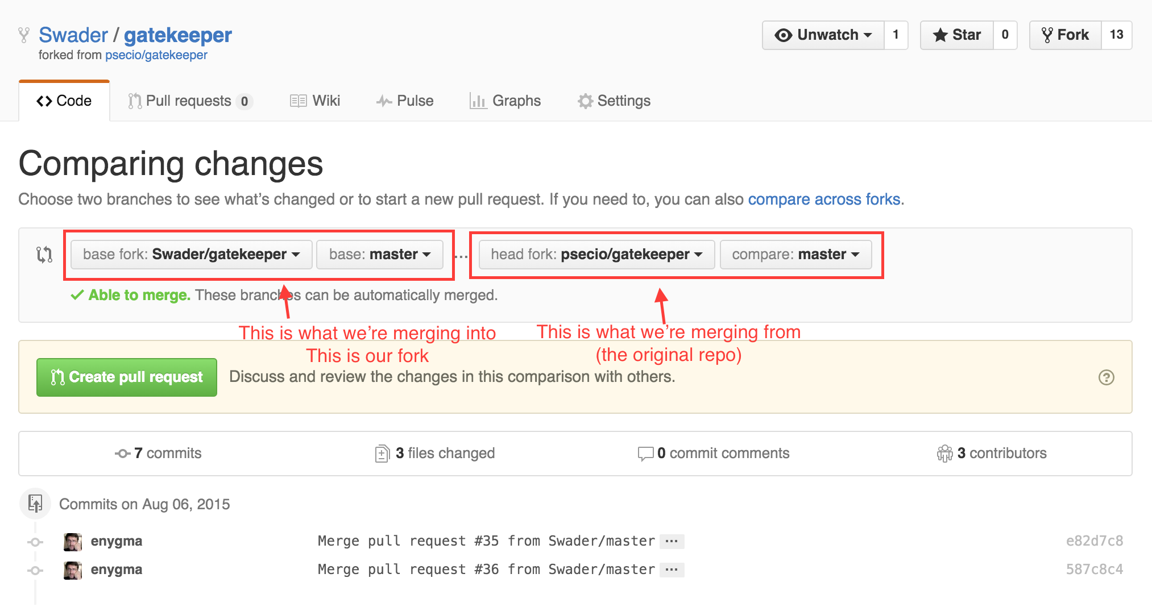Expand commit message ellipsis for pull request #35
This screenshot has height=607, width=1152.
pos(672,541)
